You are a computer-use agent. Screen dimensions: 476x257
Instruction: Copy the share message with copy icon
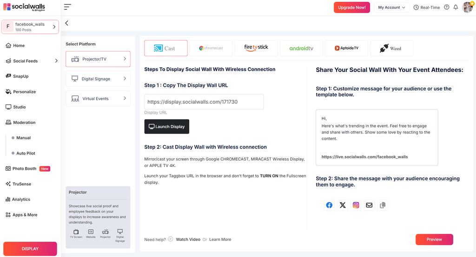click(x=383, y=205)
